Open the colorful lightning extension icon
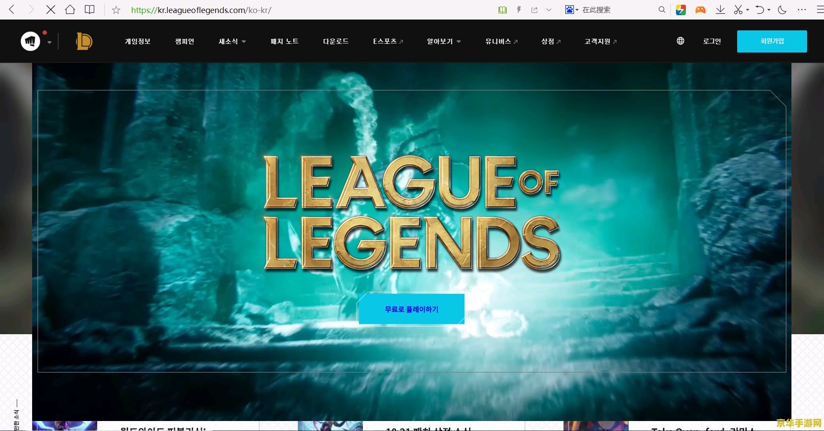This screenshot has height=431, width=824. [x=681, y=10]
